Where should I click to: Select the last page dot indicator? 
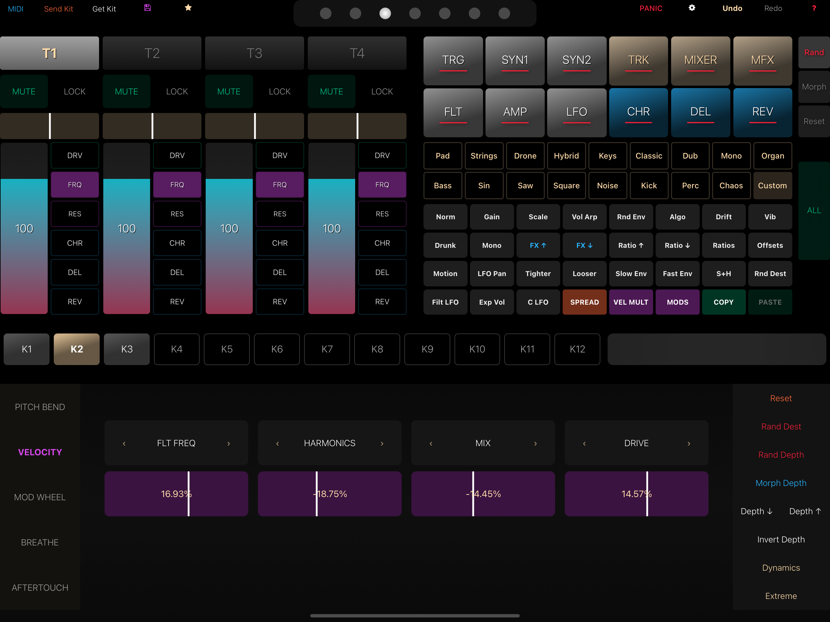[504, 13]
